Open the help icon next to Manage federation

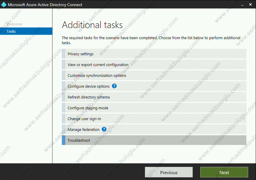point(104,129)
